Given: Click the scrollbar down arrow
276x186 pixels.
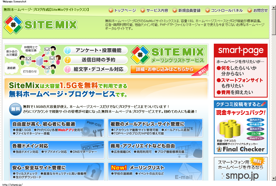Looking at the screenshot, I should (x=274, y=178).
